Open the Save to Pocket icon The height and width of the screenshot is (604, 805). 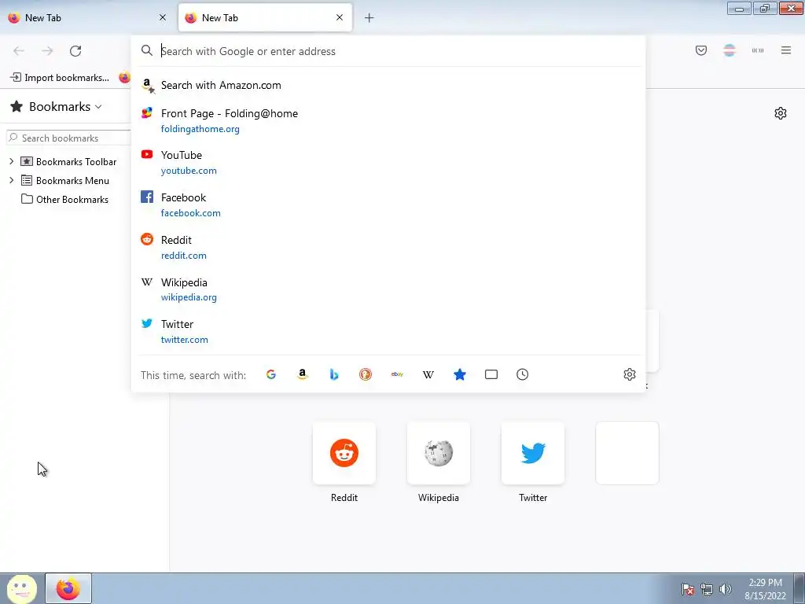pyautogui.click(x=700, y=50)
